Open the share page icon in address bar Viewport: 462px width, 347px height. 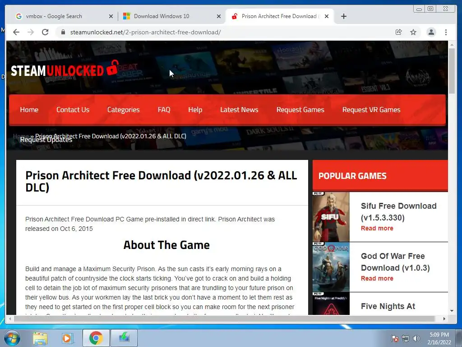399,32
